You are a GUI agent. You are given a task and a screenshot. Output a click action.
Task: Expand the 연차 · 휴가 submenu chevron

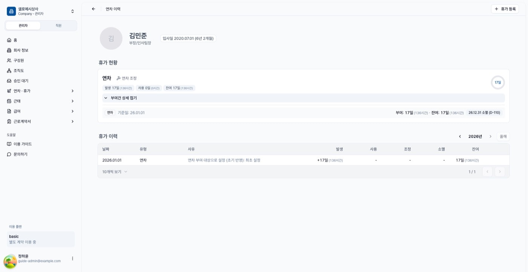(x=72, y=91)
